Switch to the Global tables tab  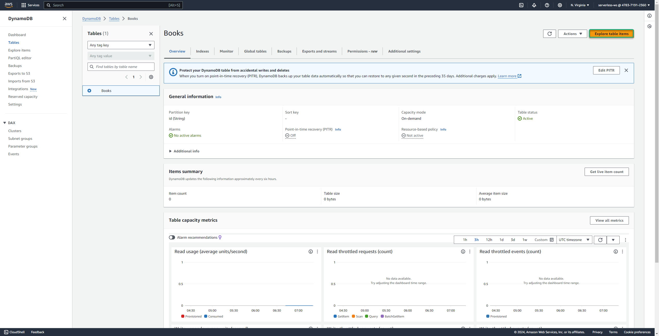(255, 51)
